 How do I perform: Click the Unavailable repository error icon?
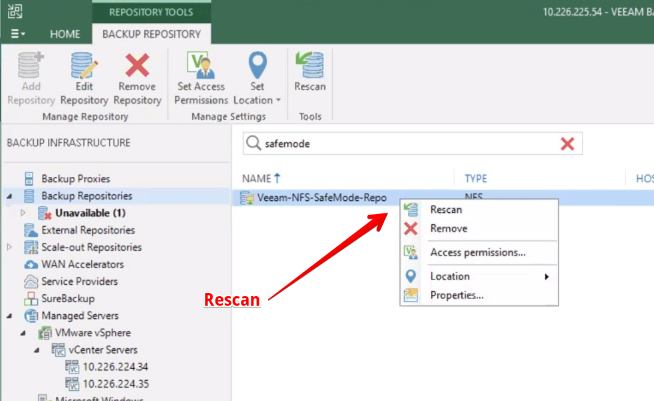click(x=44, y=213)
